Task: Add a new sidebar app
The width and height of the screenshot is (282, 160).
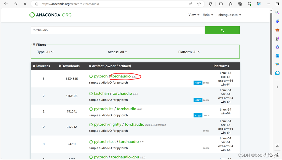Action: tap(277, 87)
